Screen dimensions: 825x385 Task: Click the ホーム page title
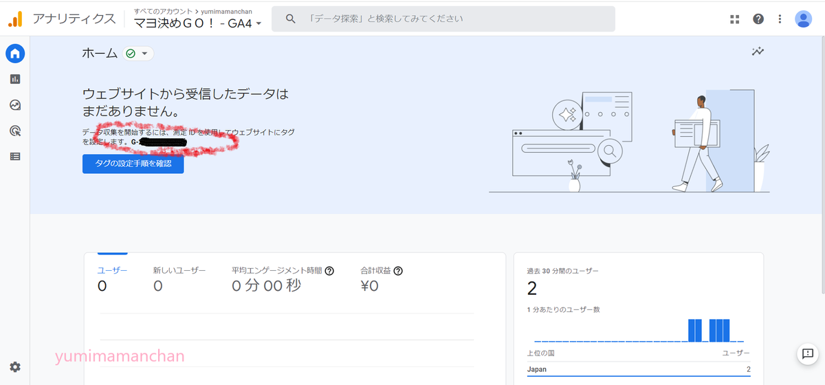100,54
